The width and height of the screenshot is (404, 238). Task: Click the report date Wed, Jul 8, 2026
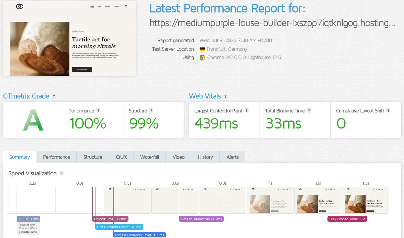click(x=236, y=41)
